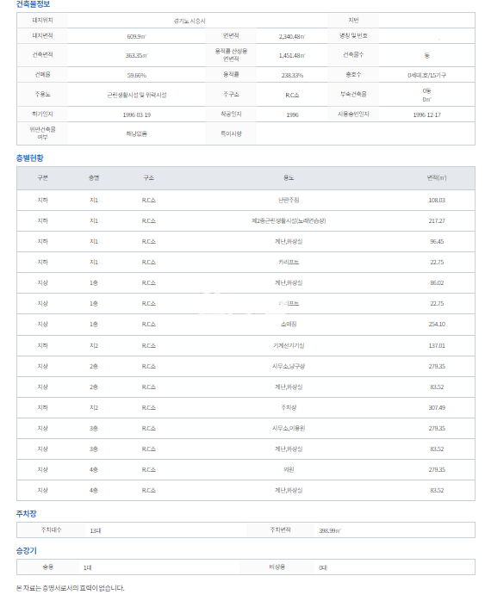485x607 pixels.
Task: Select the 구조 column header
Action: [x=149, y=177]
